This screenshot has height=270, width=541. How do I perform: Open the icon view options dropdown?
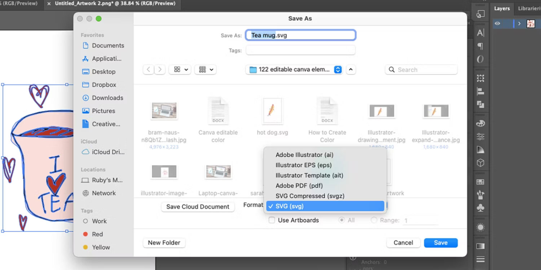(180, 70)
